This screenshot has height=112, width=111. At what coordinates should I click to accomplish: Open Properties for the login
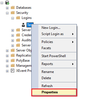point(54,92)
